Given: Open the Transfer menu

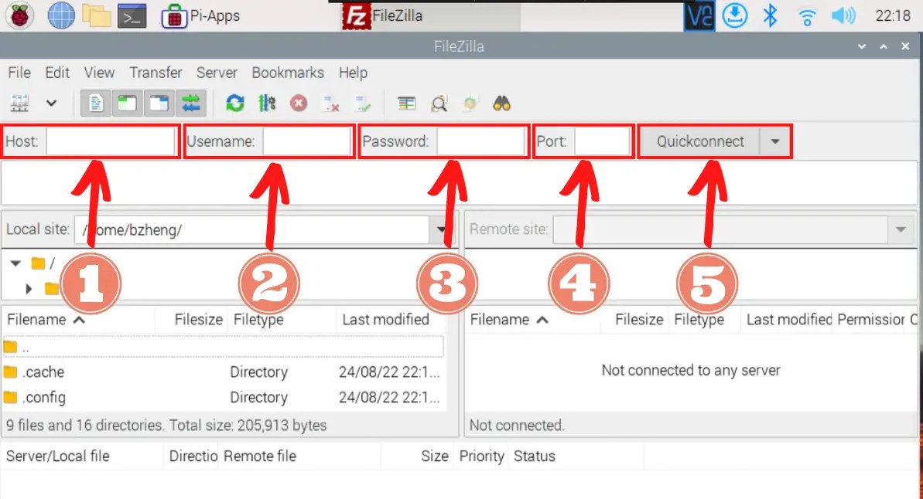Looking at the screenshot, I should [x=155, y=73].
